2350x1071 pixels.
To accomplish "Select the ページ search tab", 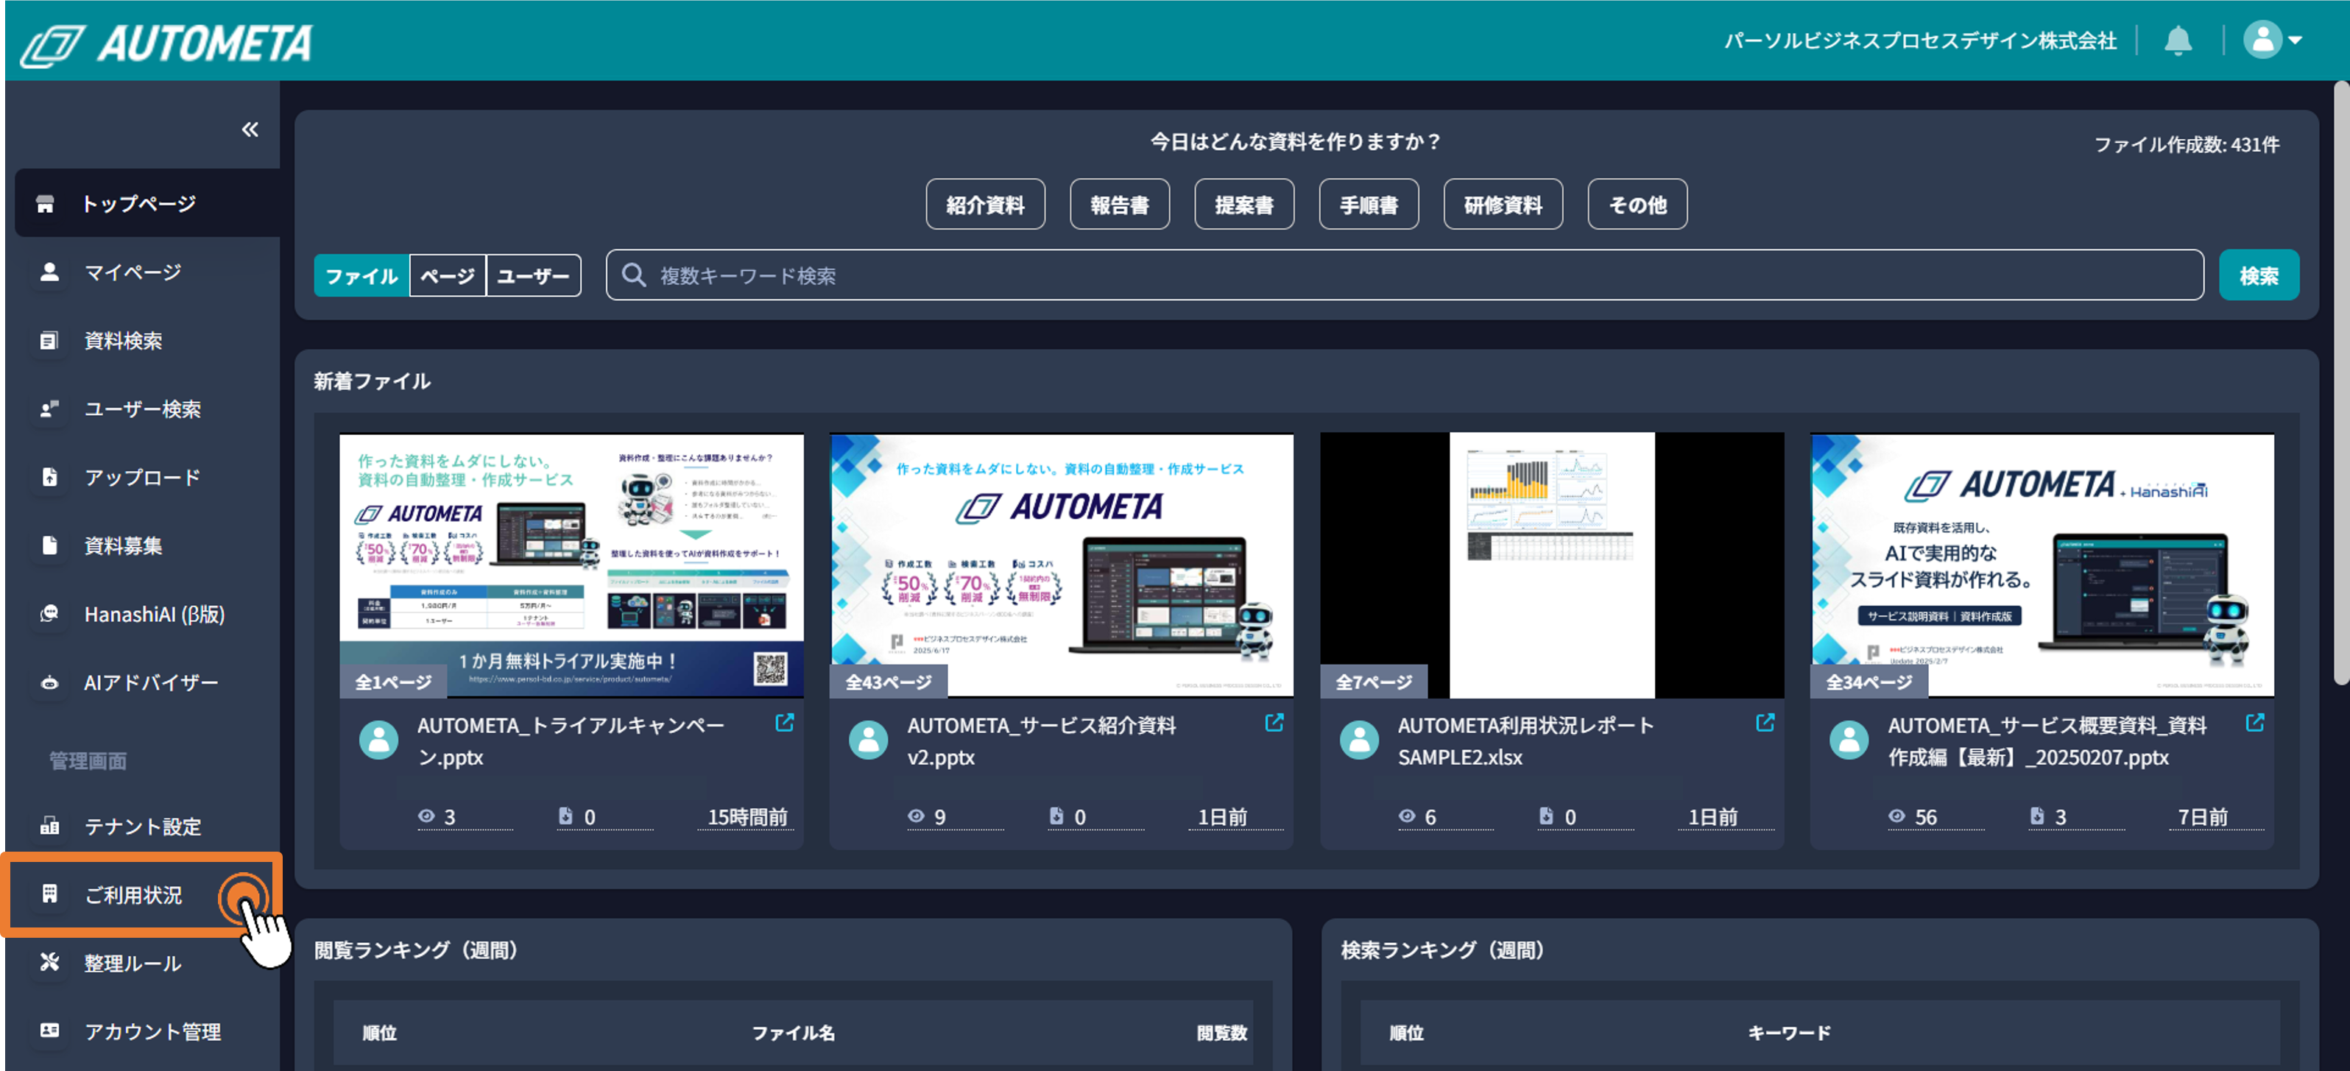I will [x=447, y=275].
